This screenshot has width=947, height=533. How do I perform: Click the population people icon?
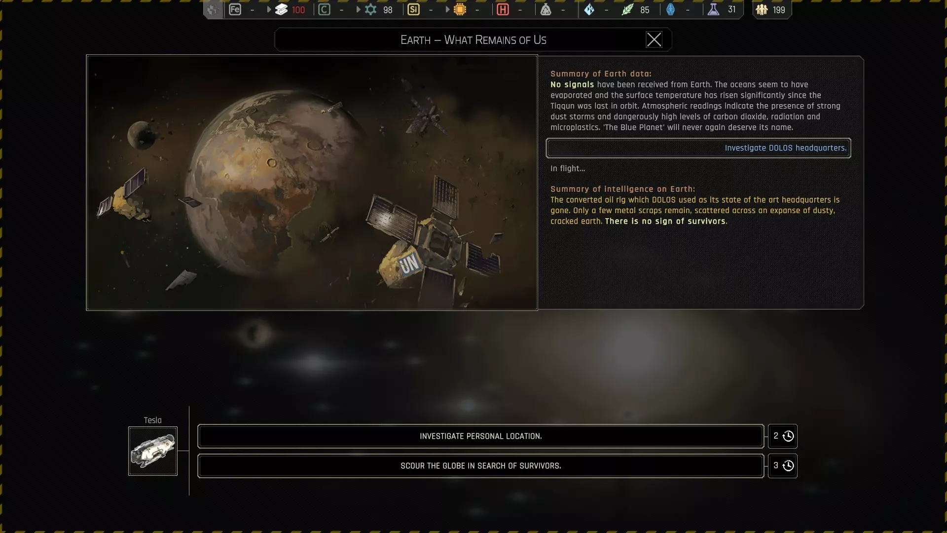pos(762,9)
